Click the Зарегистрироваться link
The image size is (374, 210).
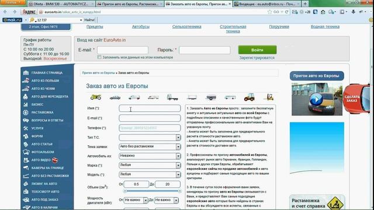(257, 58)
